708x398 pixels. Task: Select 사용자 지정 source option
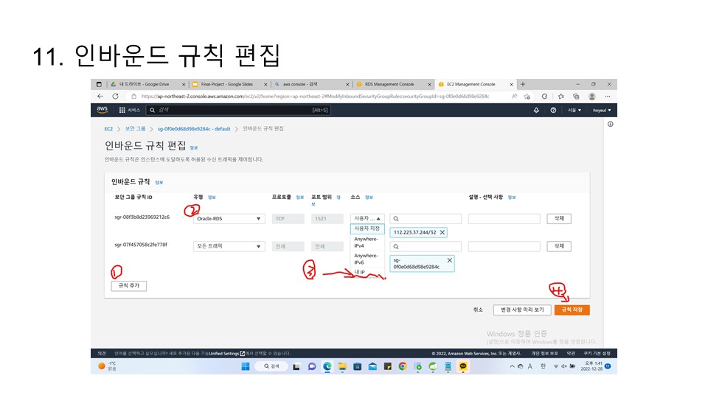(367, 228)
